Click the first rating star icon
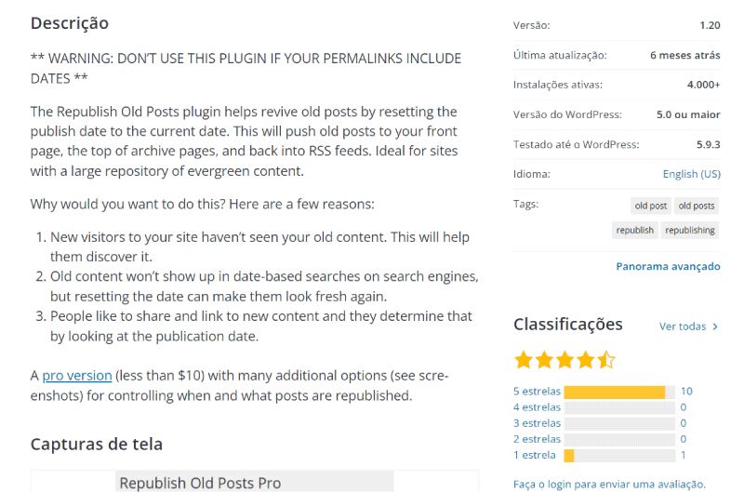 pyautogui.click(x=524, y=360)
